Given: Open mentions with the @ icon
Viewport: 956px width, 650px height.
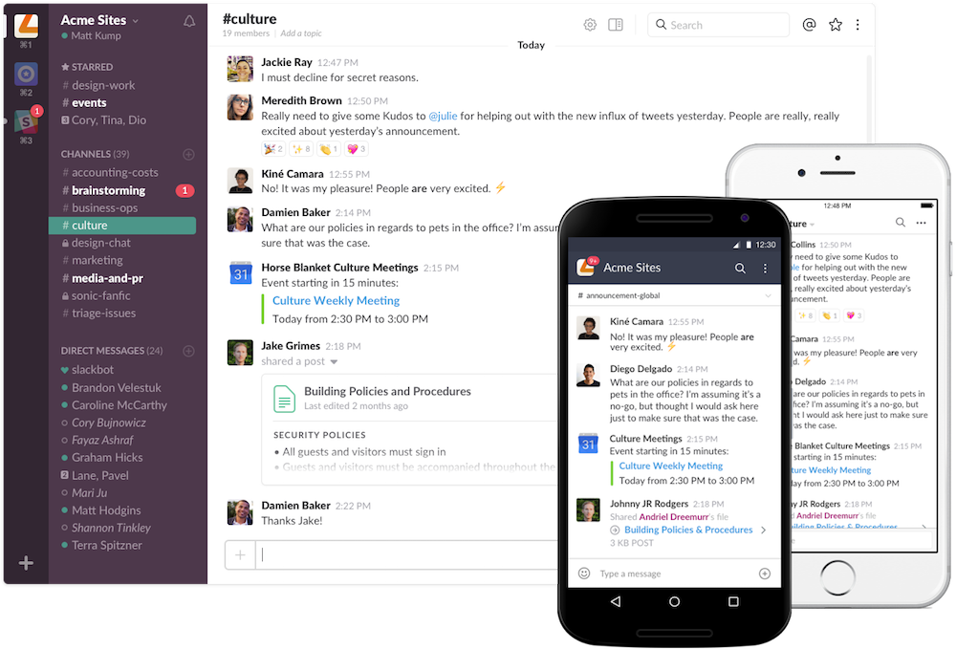Looking at the screenshot, I should coord(809,25).
